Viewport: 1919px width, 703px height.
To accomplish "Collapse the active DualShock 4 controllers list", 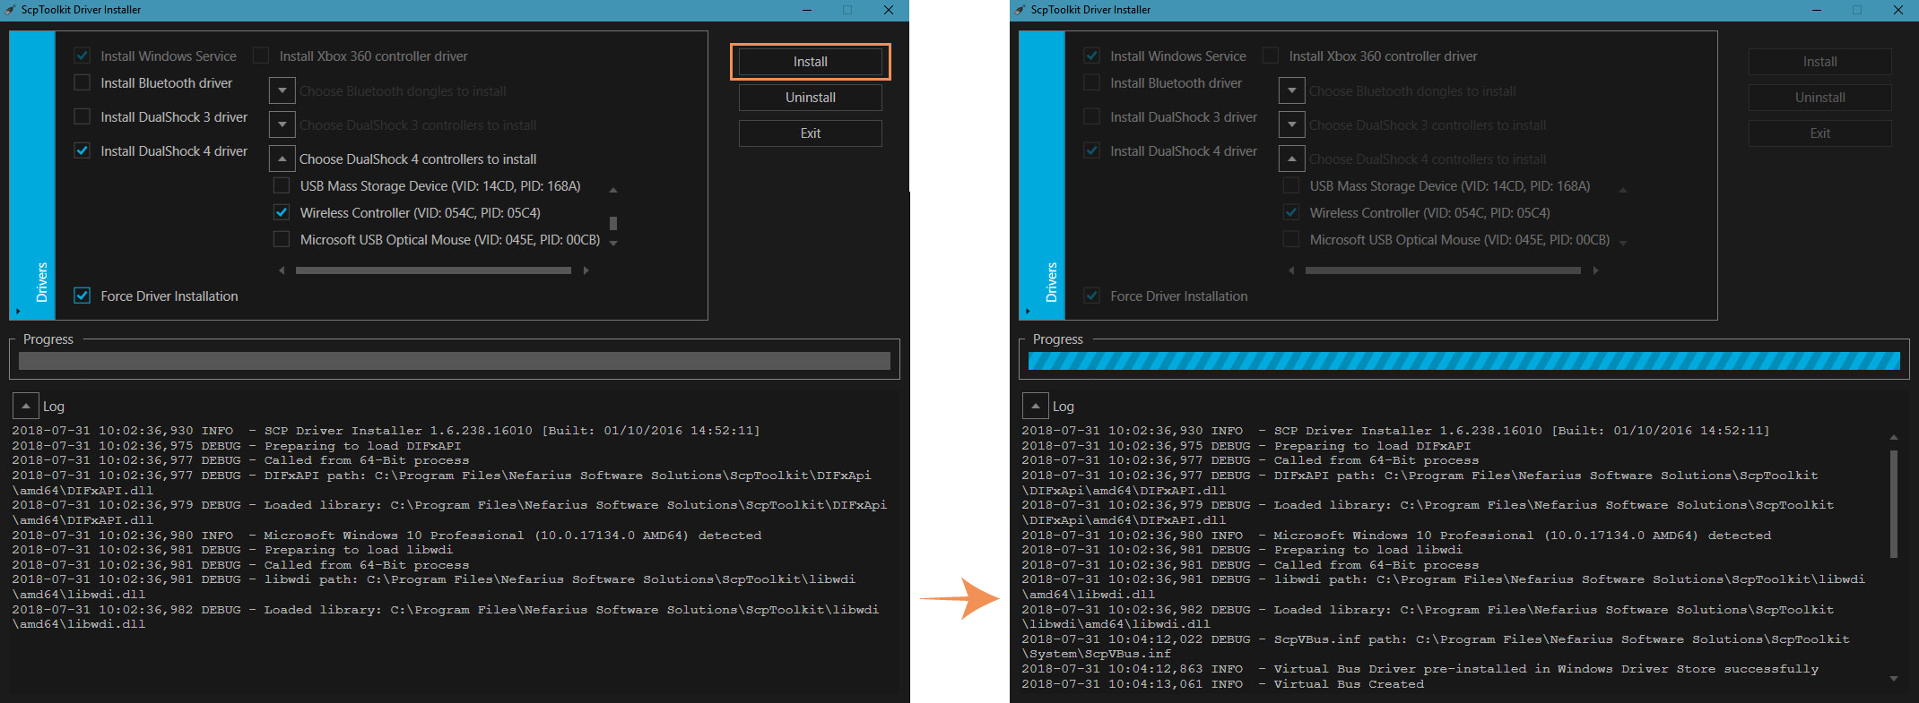I will pos(282,159).
